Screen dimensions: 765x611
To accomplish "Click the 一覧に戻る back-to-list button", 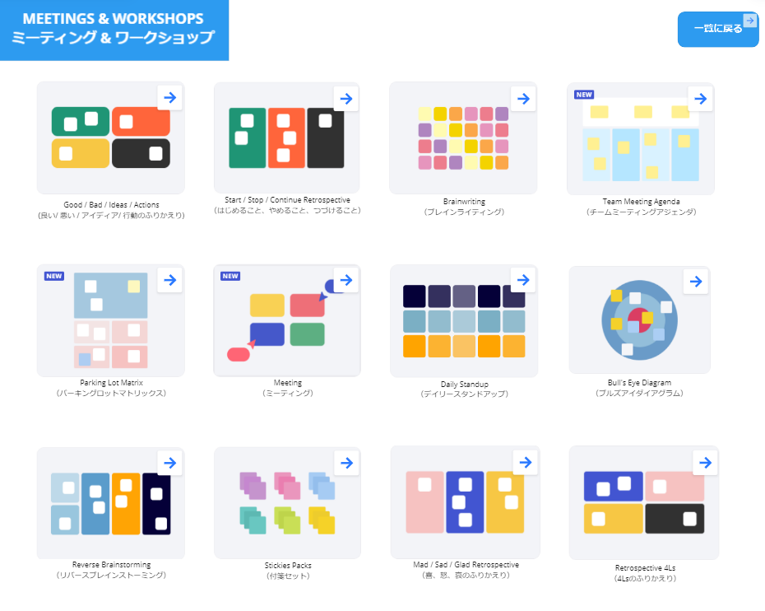I will [x=717, y=29].
